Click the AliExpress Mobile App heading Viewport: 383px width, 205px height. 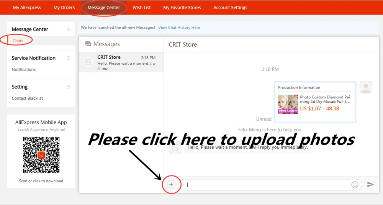click(x=41, y=122)
